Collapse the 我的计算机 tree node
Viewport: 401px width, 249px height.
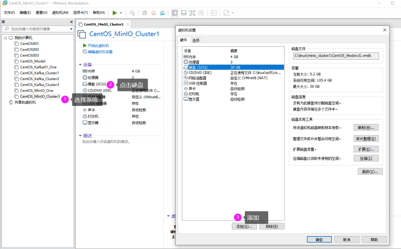(5, 38)
